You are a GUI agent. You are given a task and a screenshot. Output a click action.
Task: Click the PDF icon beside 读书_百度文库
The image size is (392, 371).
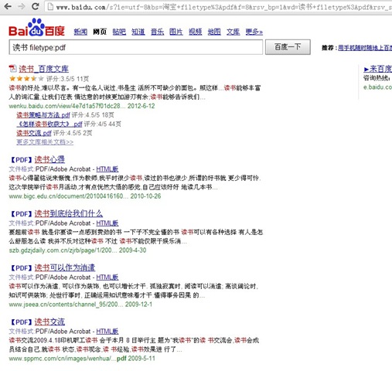tap(12, 69)
